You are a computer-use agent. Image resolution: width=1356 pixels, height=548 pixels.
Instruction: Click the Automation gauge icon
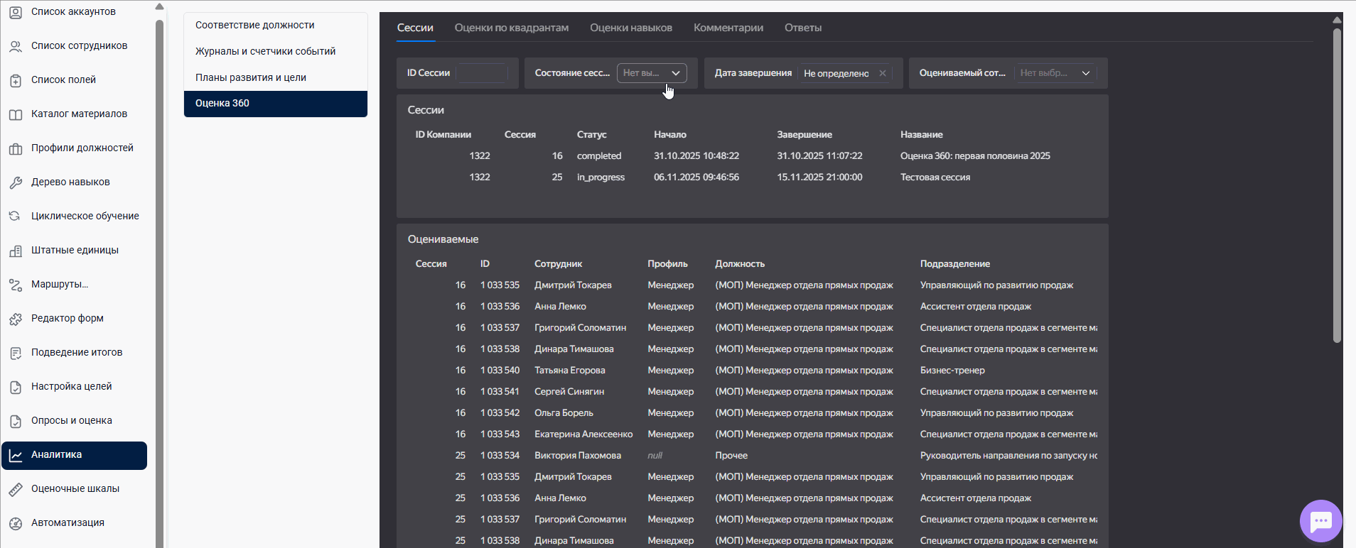click(15, 523)
